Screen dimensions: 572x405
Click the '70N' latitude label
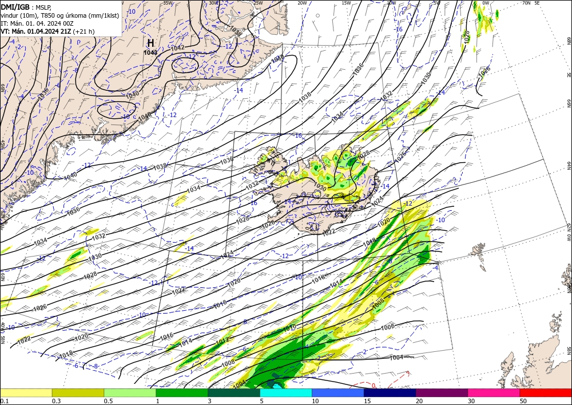(x=526, y=3)
